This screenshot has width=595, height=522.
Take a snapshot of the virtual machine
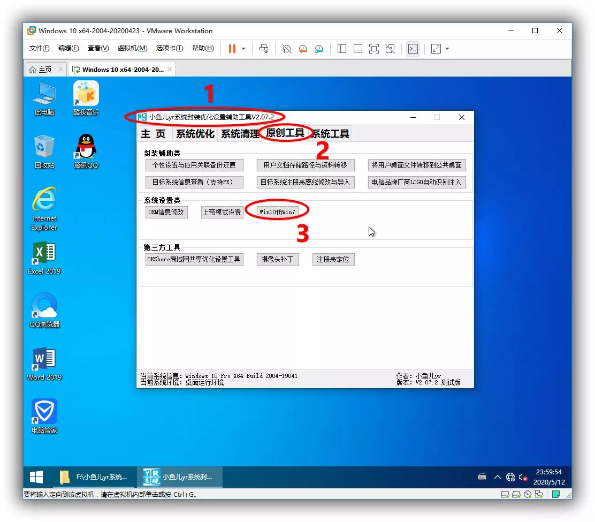287,49
